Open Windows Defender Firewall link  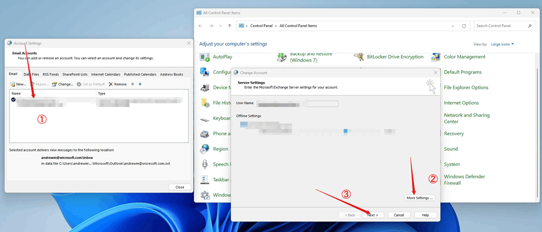(465, 179)
